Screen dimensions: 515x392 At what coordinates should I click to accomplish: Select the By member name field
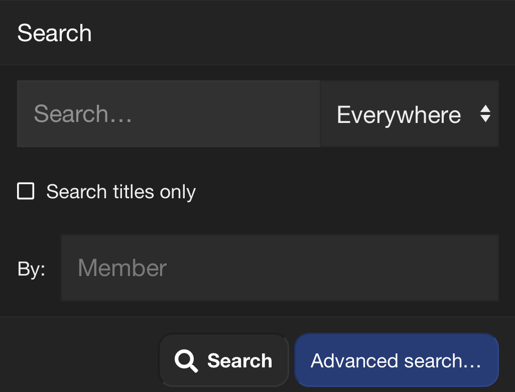pos(280,268)
